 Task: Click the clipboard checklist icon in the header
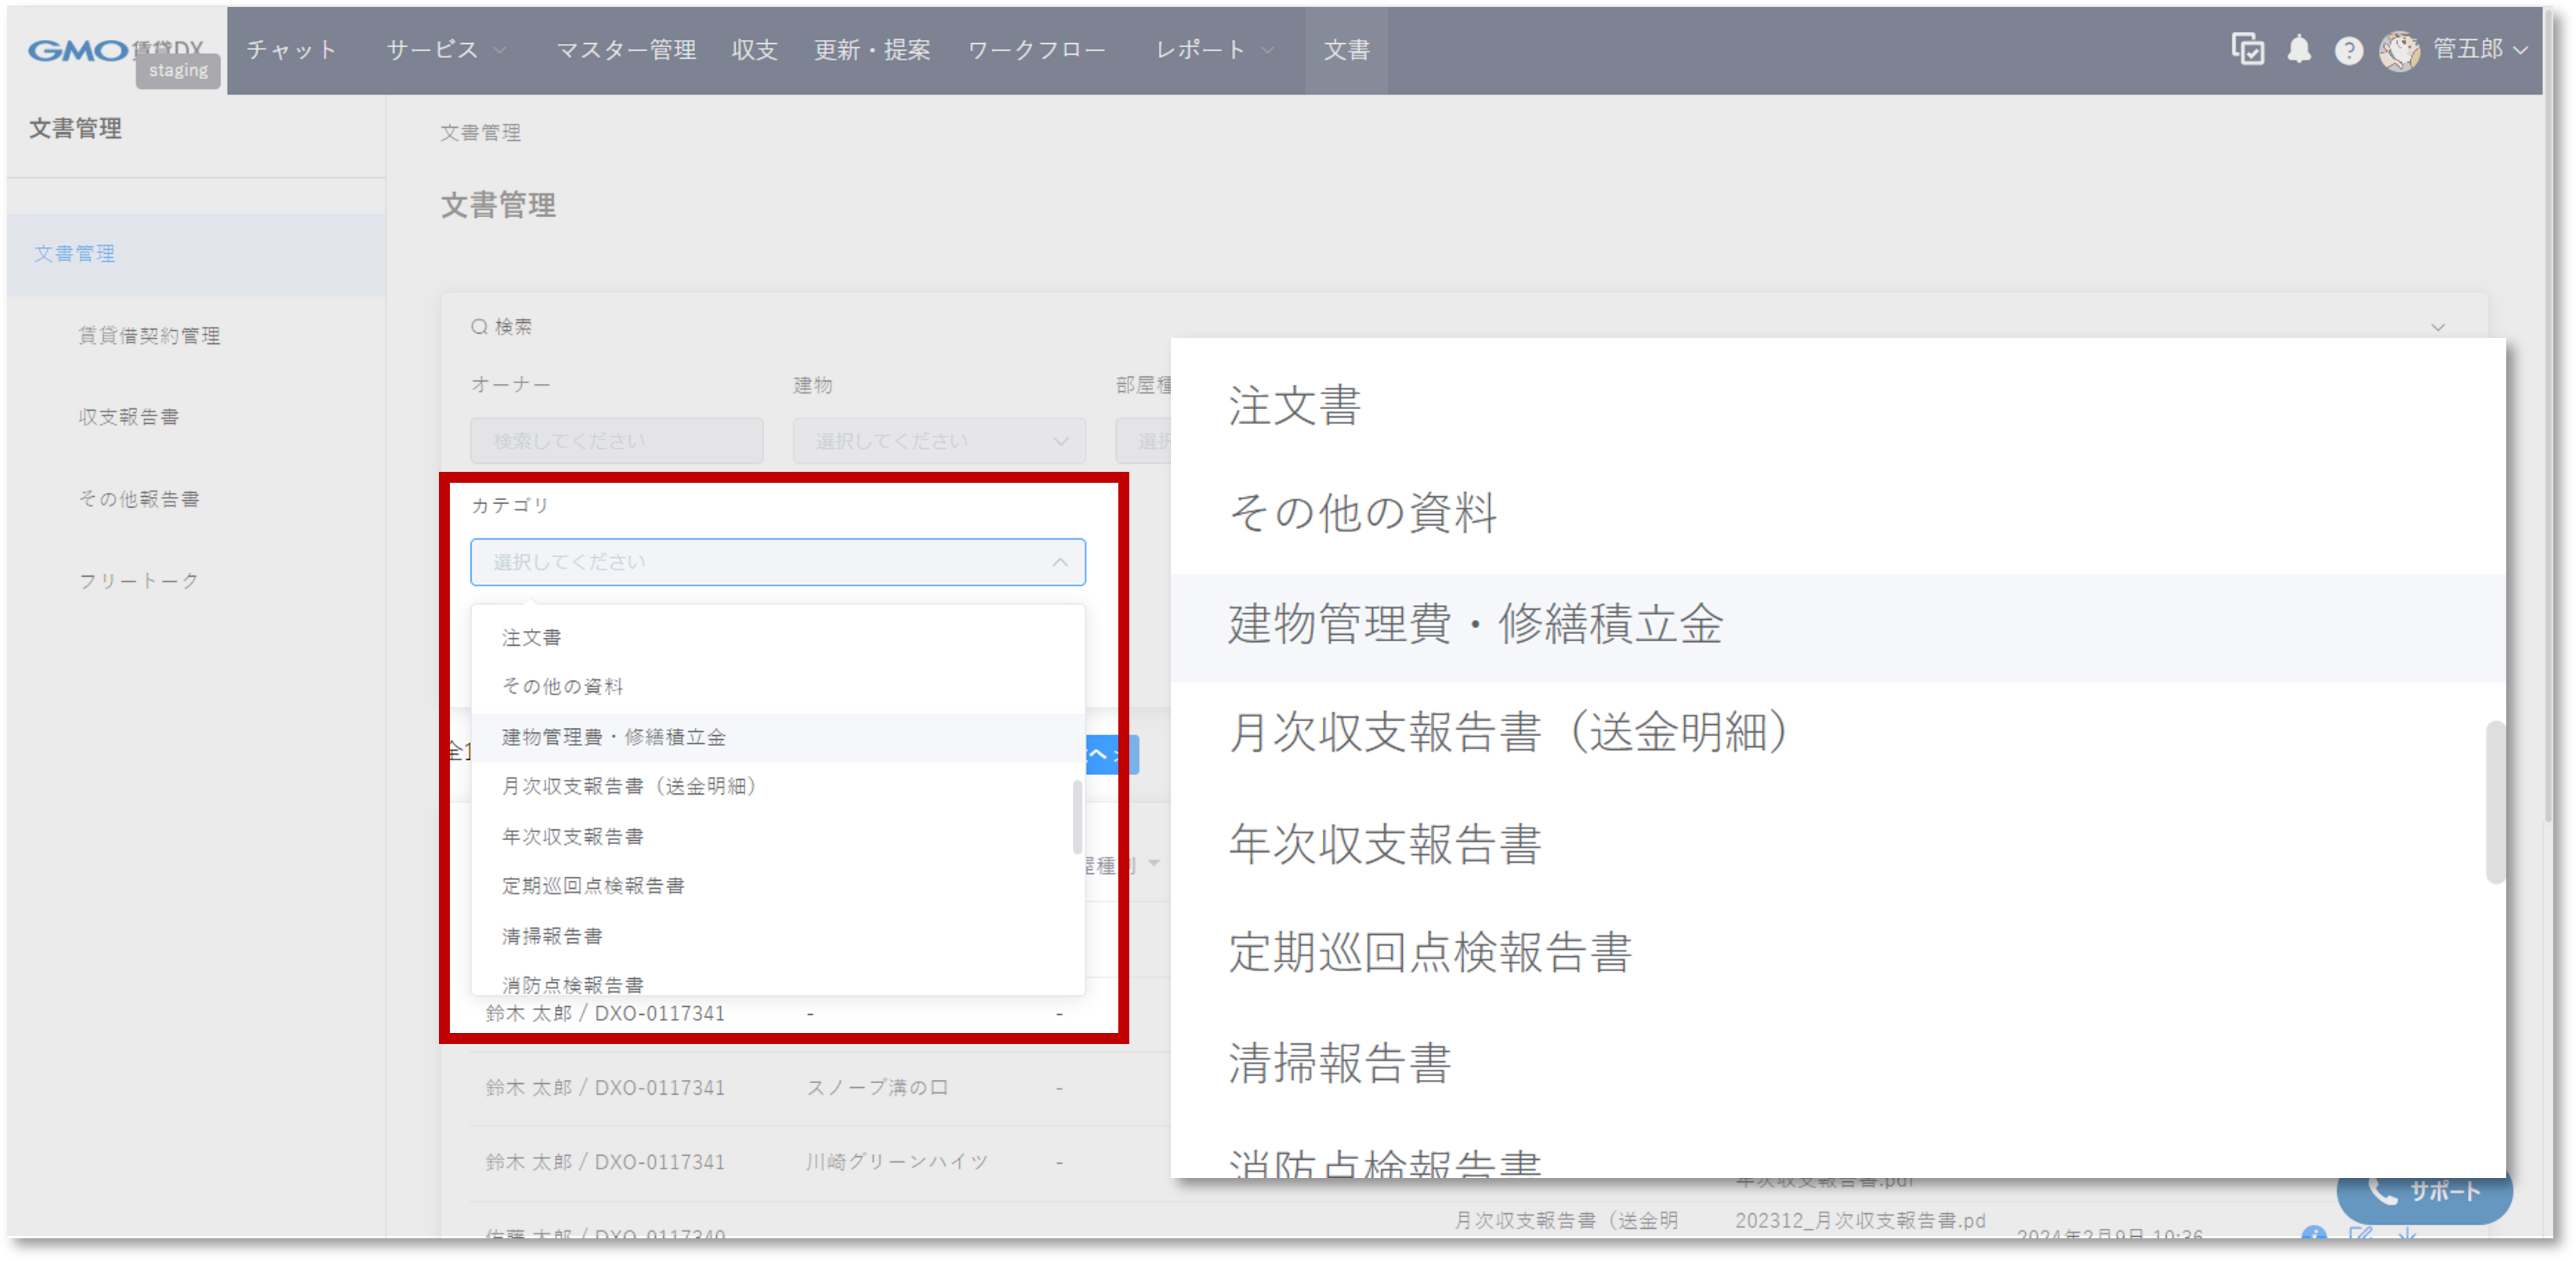2249,49
